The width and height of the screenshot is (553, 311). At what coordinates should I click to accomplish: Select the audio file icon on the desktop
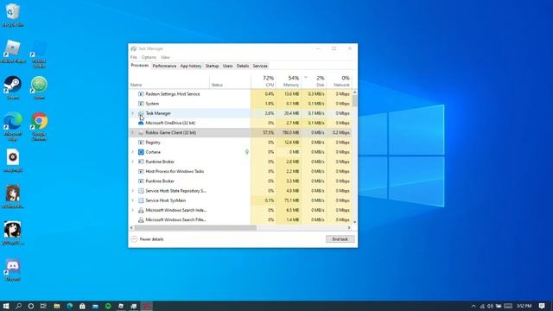[x=13, y=161]
